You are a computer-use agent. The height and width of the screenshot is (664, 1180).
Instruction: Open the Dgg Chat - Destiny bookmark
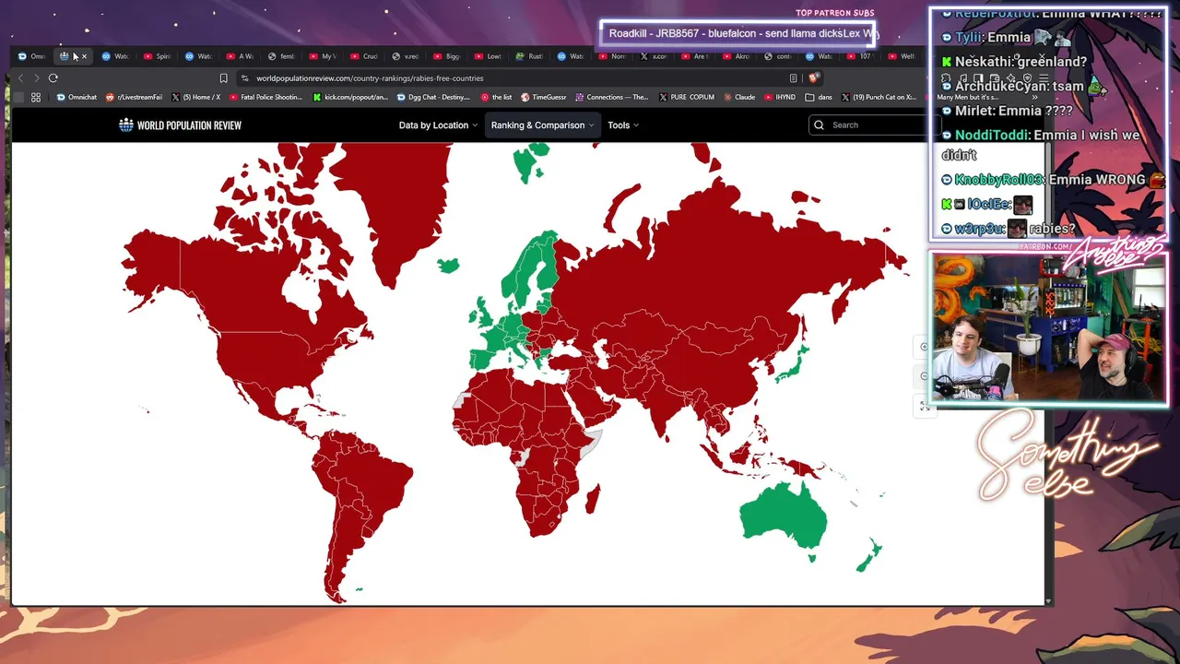point(433,97)
